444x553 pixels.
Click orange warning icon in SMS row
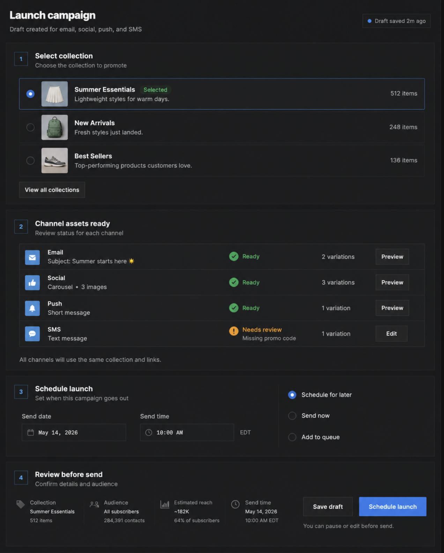234,331
